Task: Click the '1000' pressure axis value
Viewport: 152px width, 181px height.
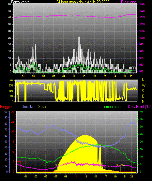Action: pyautogui.click(x=142, y=38)
